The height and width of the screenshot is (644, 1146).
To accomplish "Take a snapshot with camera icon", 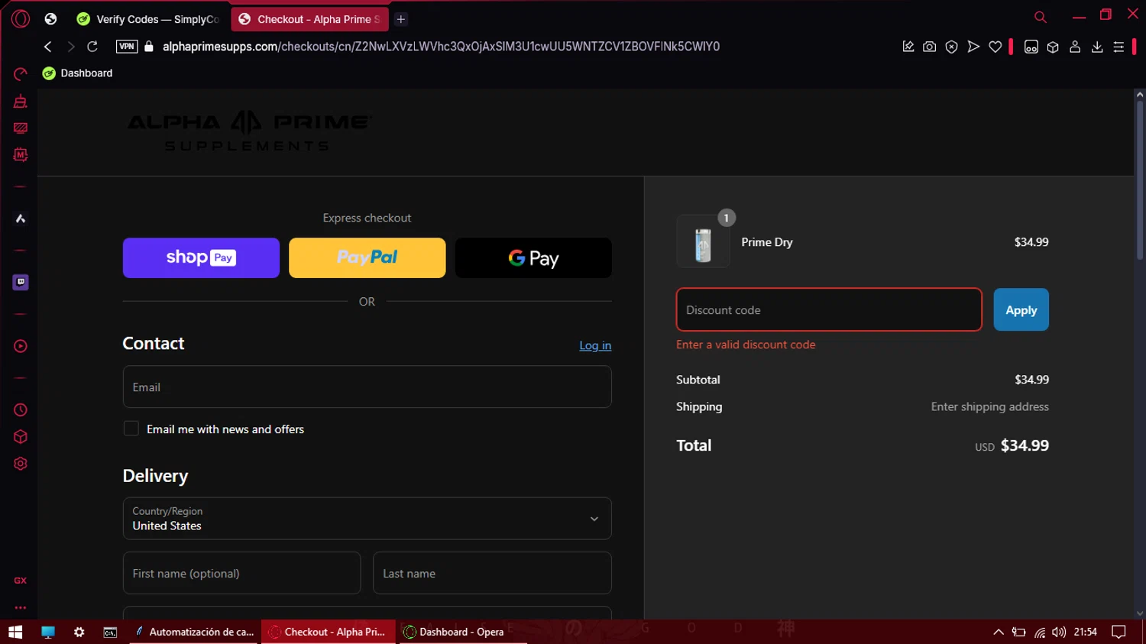I will point(929,47).
